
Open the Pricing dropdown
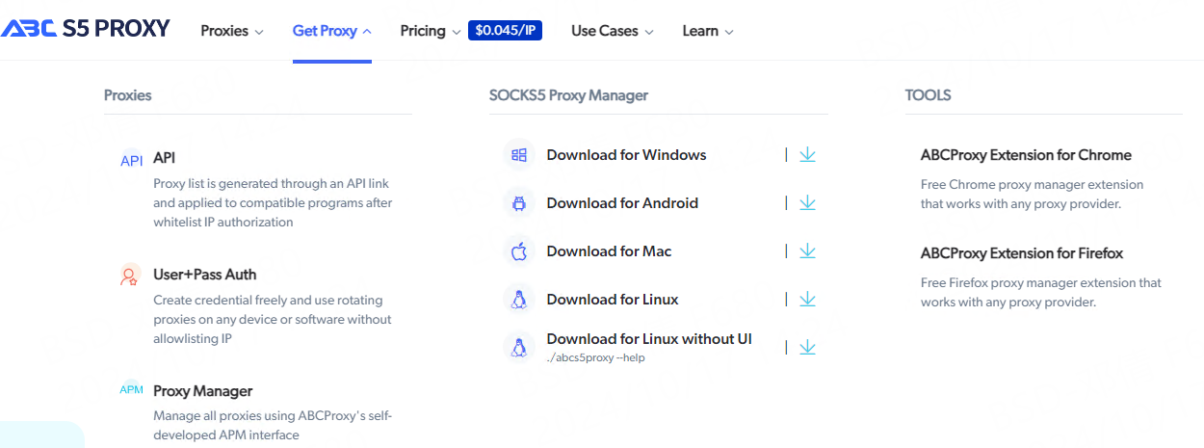tap(430, 31)
